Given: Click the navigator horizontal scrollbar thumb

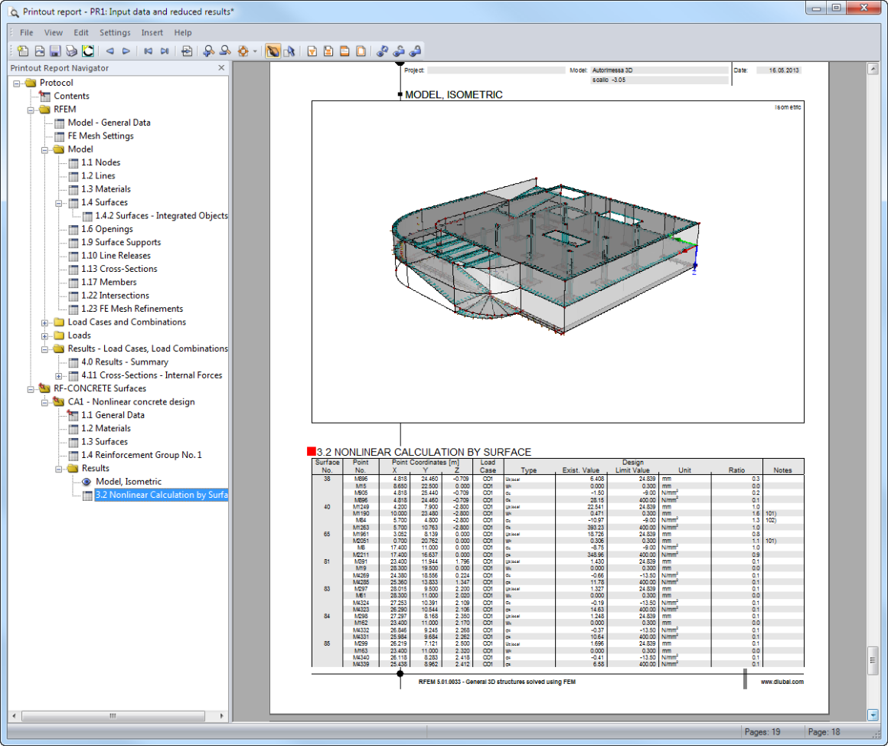Looking at the screenshot, I should [x=113, y=715].
